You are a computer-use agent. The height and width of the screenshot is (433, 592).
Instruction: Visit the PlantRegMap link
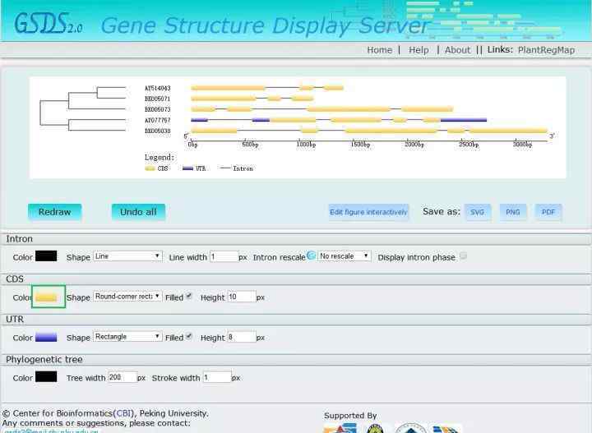click(x=546, y=50)
